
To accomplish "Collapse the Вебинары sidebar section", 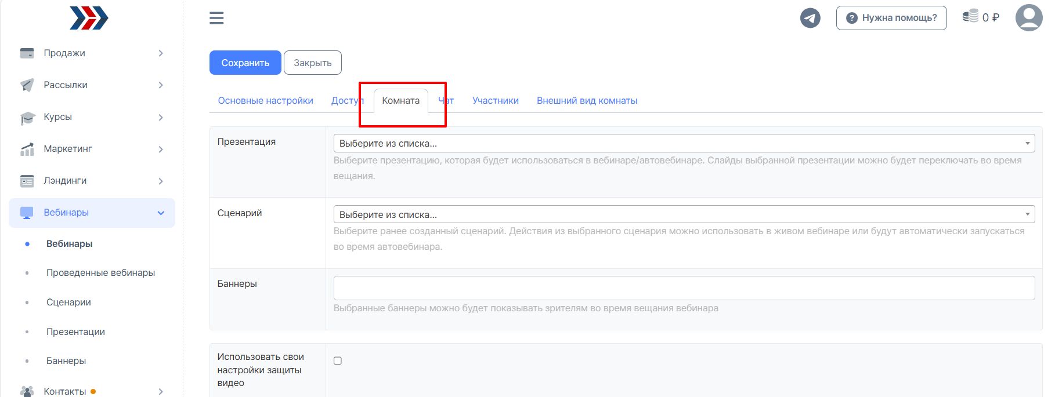I will tap(161, 213).
